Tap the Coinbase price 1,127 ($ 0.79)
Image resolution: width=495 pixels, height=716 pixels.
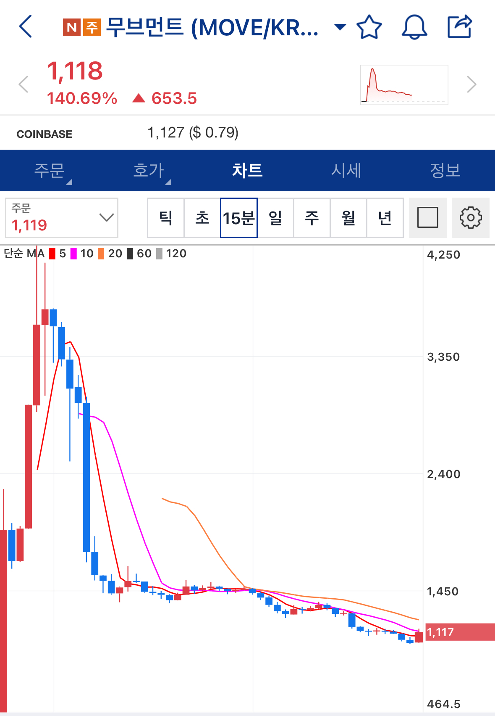[x=193, y=133]
